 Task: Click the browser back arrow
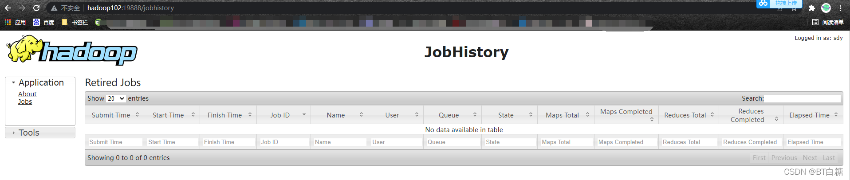coord(8,8)
